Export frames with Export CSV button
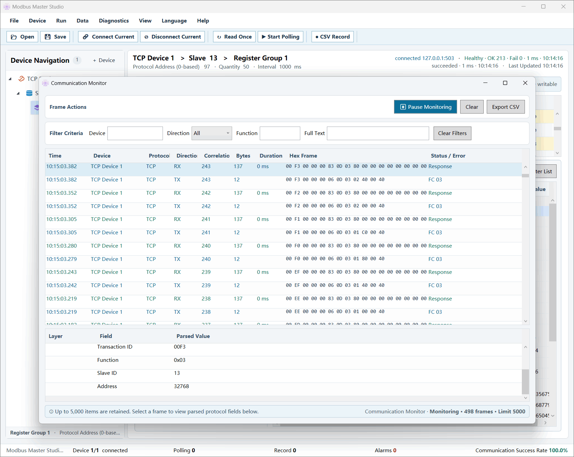Image resolution: width=574 pixels, height=457 pixels. [x=506, y=107]
